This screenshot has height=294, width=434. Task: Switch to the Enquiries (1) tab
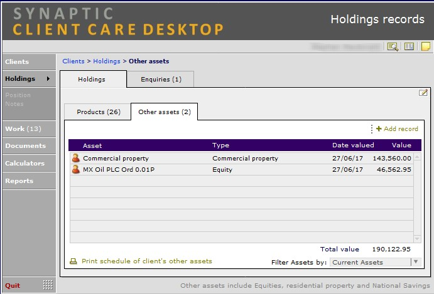click(161, 80)
